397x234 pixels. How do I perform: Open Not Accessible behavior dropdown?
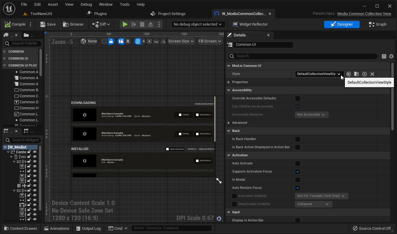311,115
